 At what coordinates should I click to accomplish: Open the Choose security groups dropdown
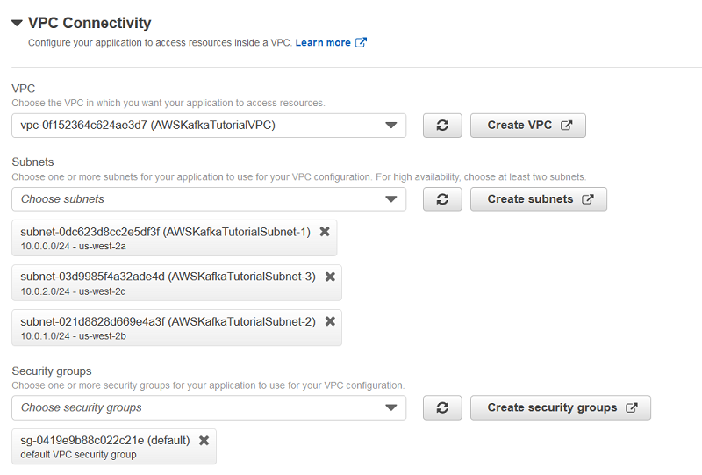tap(209, 407)
